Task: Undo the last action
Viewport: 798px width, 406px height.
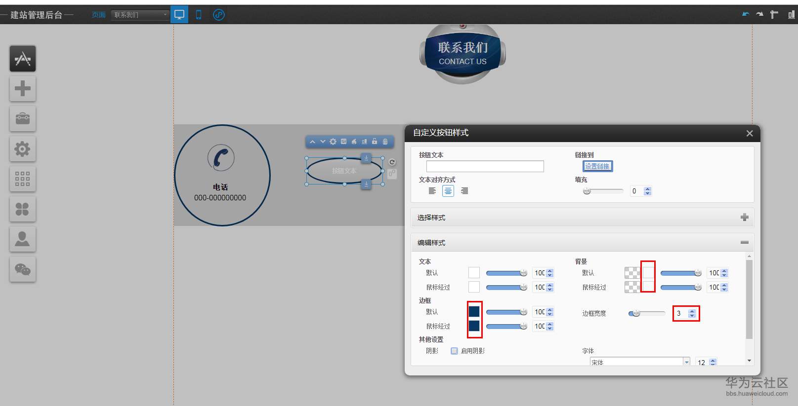Action: point(746,14)
